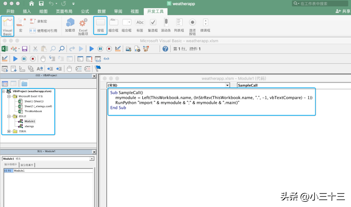Click View Code icon in project panel

5,84
